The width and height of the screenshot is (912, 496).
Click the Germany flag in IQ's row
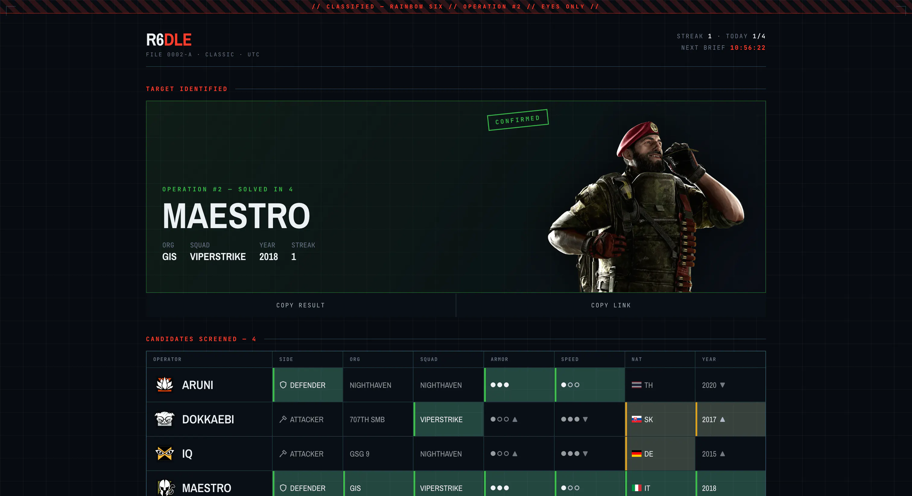click(x=636, y=454)
